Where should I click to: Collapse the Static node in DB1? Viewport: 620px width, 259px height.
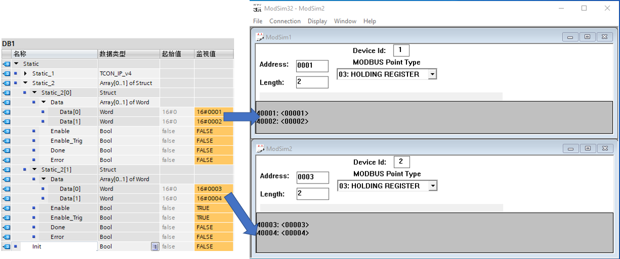tap(16, 64)
